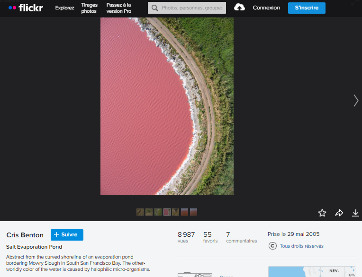
Task: Select the highlighted pink pond thumbnail
Action: [167, 212]
